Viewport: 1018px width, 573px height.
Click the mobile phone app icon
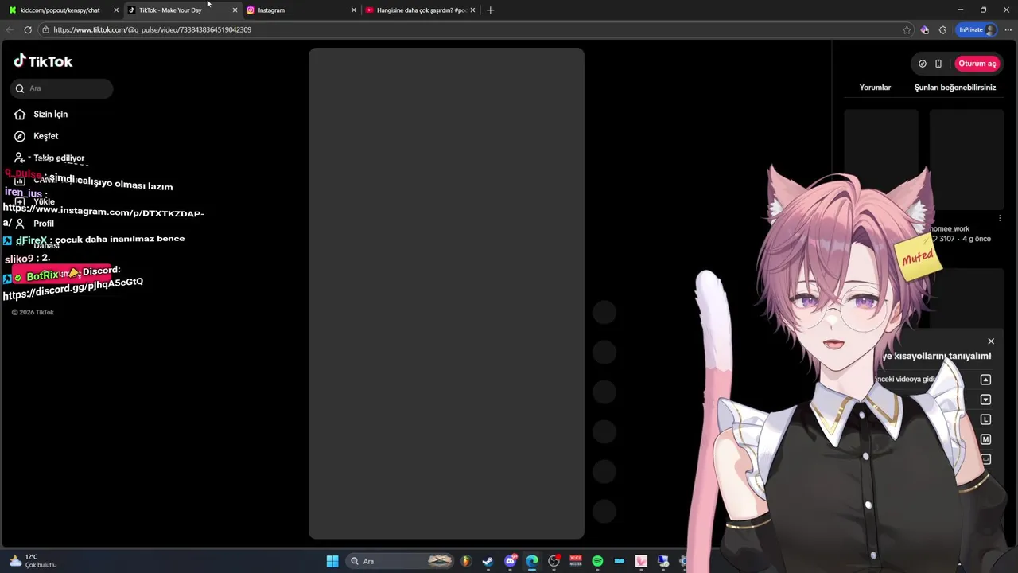coord(938,64)
